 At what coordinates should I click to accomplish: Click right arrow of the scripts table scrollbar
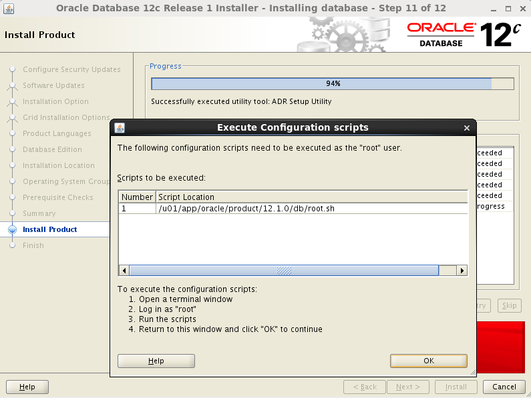click(462, 271)
